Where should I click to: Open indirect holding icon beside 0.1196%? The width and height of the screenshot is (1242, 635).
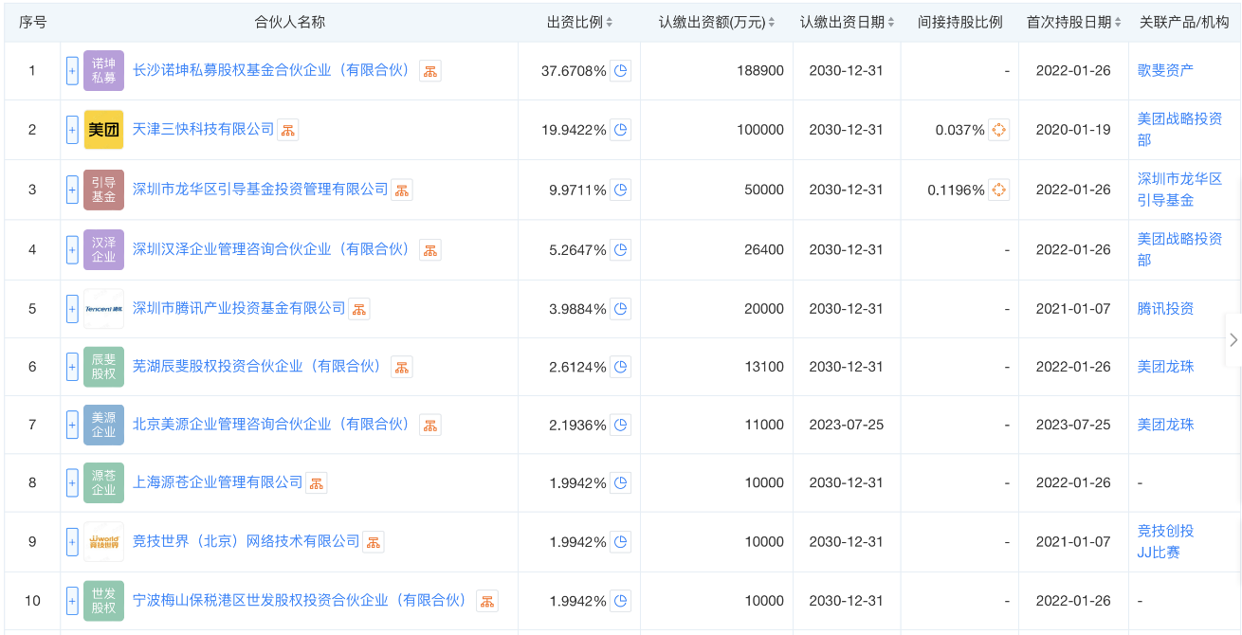point(998,190)
